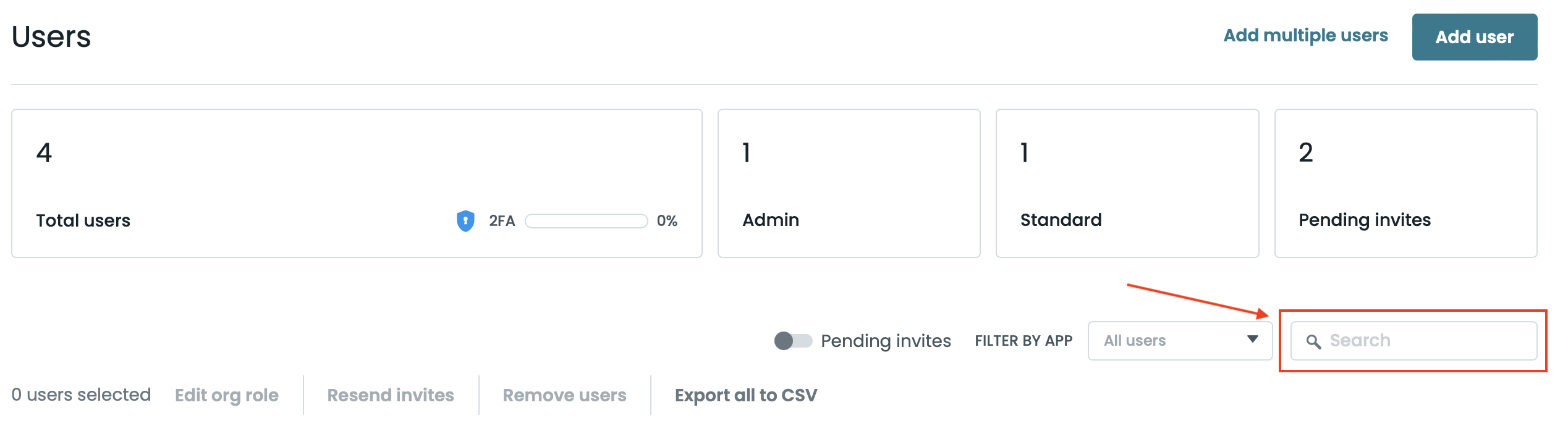Select the Standard users card
The image size is (1555, 447).
1127,183
